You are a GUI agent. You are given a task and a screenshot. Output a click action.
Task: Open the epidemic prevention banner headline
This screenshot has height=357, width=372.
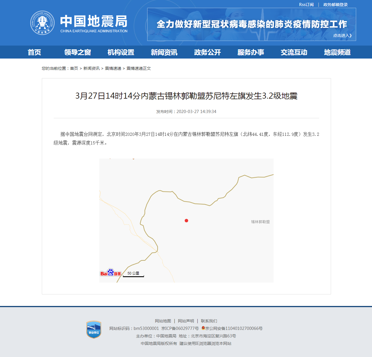(252, 24)
